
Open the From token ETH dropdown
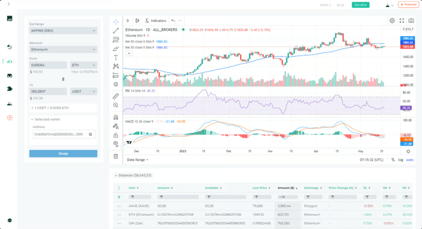[83, 65]
